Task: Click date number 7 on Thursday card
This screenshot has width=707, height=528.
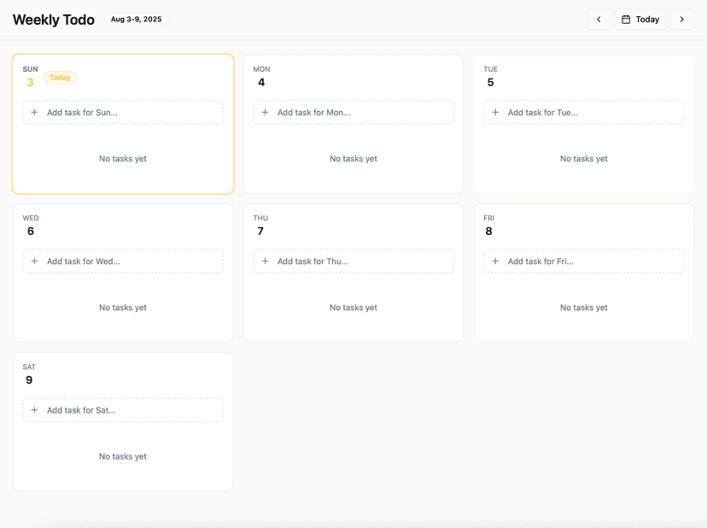Action: click(260, 232)
